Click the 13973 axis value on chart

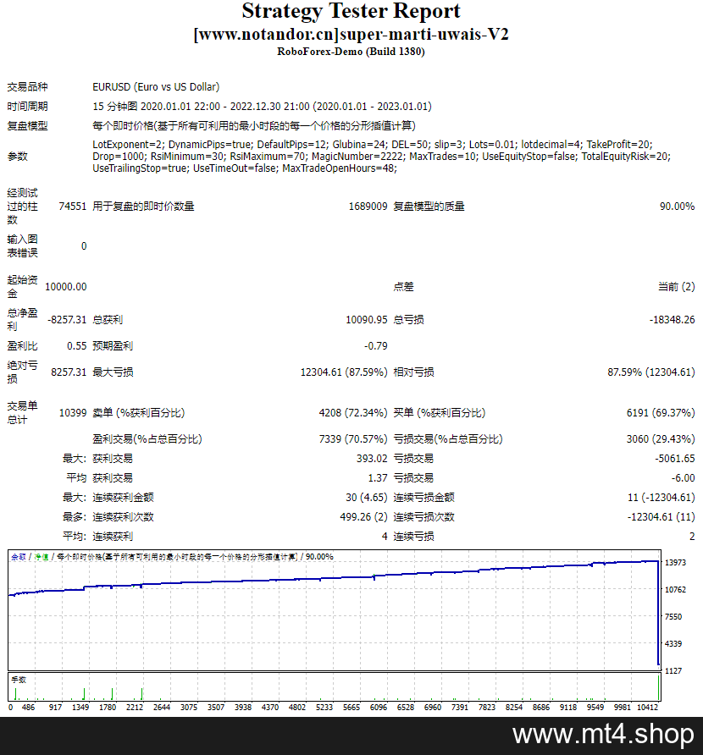[x=676, y=562]
